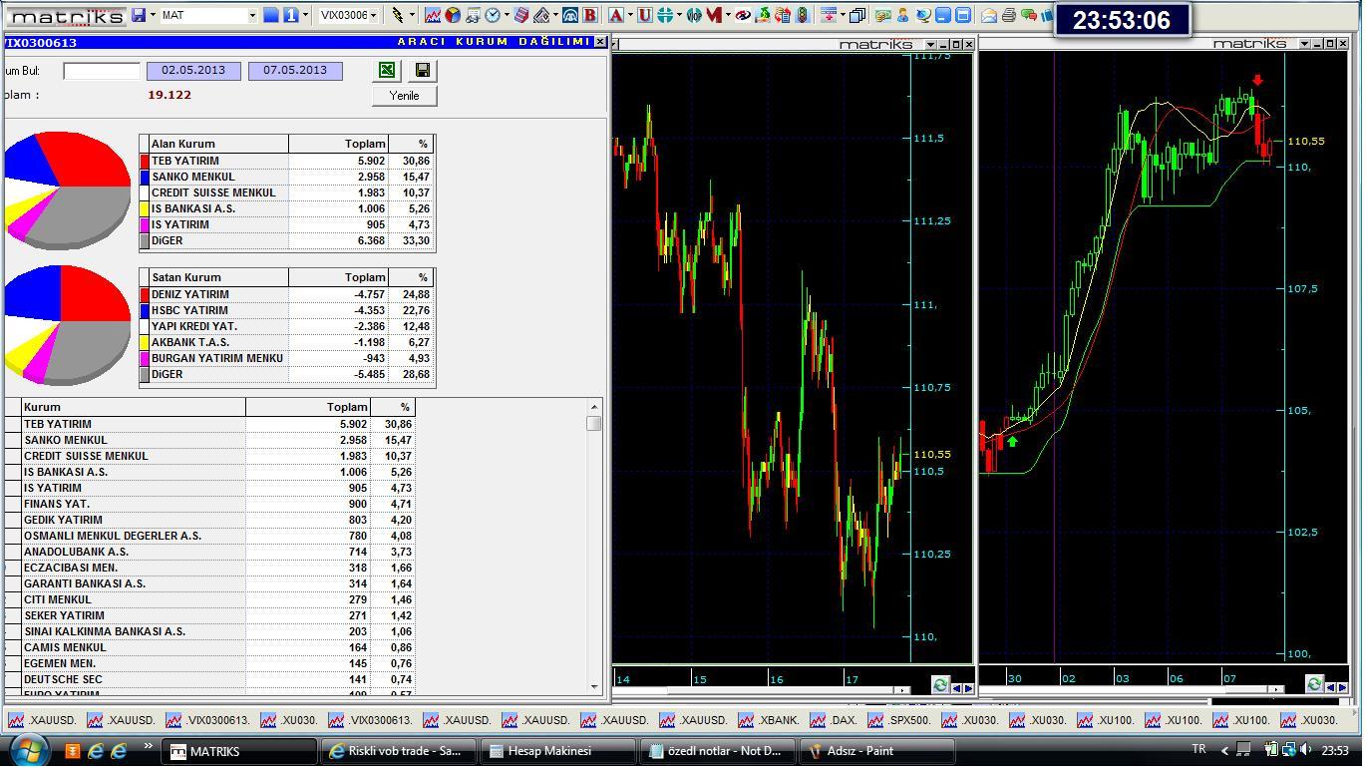The height and width of the screenshot is (768, 1366).
Task: Click the Yenile refresh button
Action: click(x=404, y=96)
